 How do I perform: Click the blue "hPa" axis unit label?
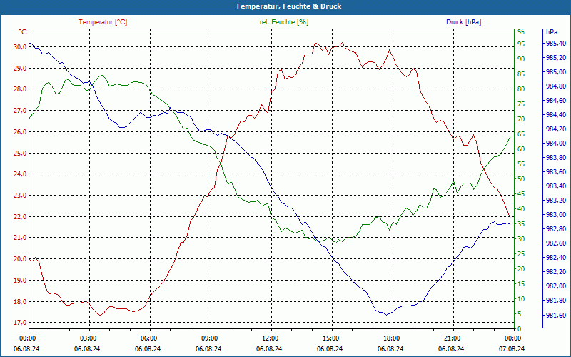(552, 32)
